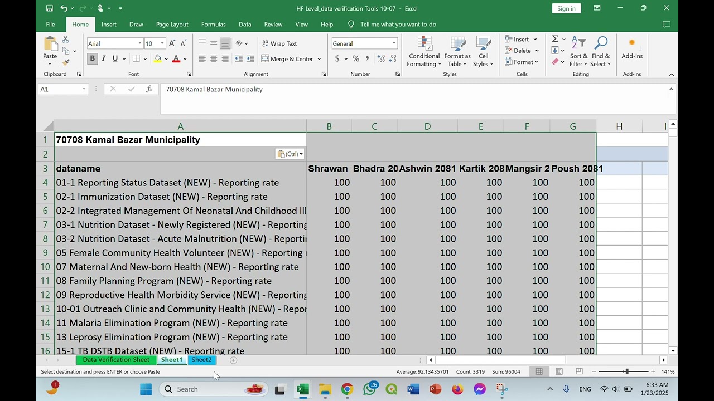Toggle Bold formatting

(93, 58)
